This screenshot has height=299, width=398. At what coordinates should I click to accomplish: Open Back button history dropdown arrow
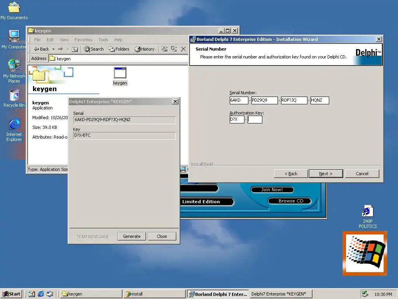(x=53, y=49)
